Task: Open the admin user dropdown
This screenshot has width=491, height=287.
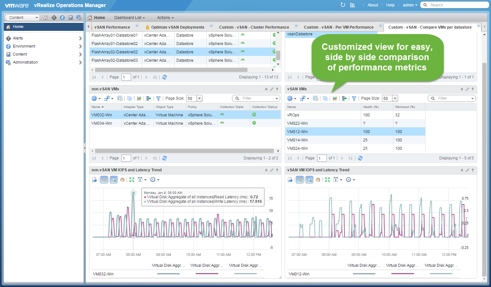Action: point(410,5)
